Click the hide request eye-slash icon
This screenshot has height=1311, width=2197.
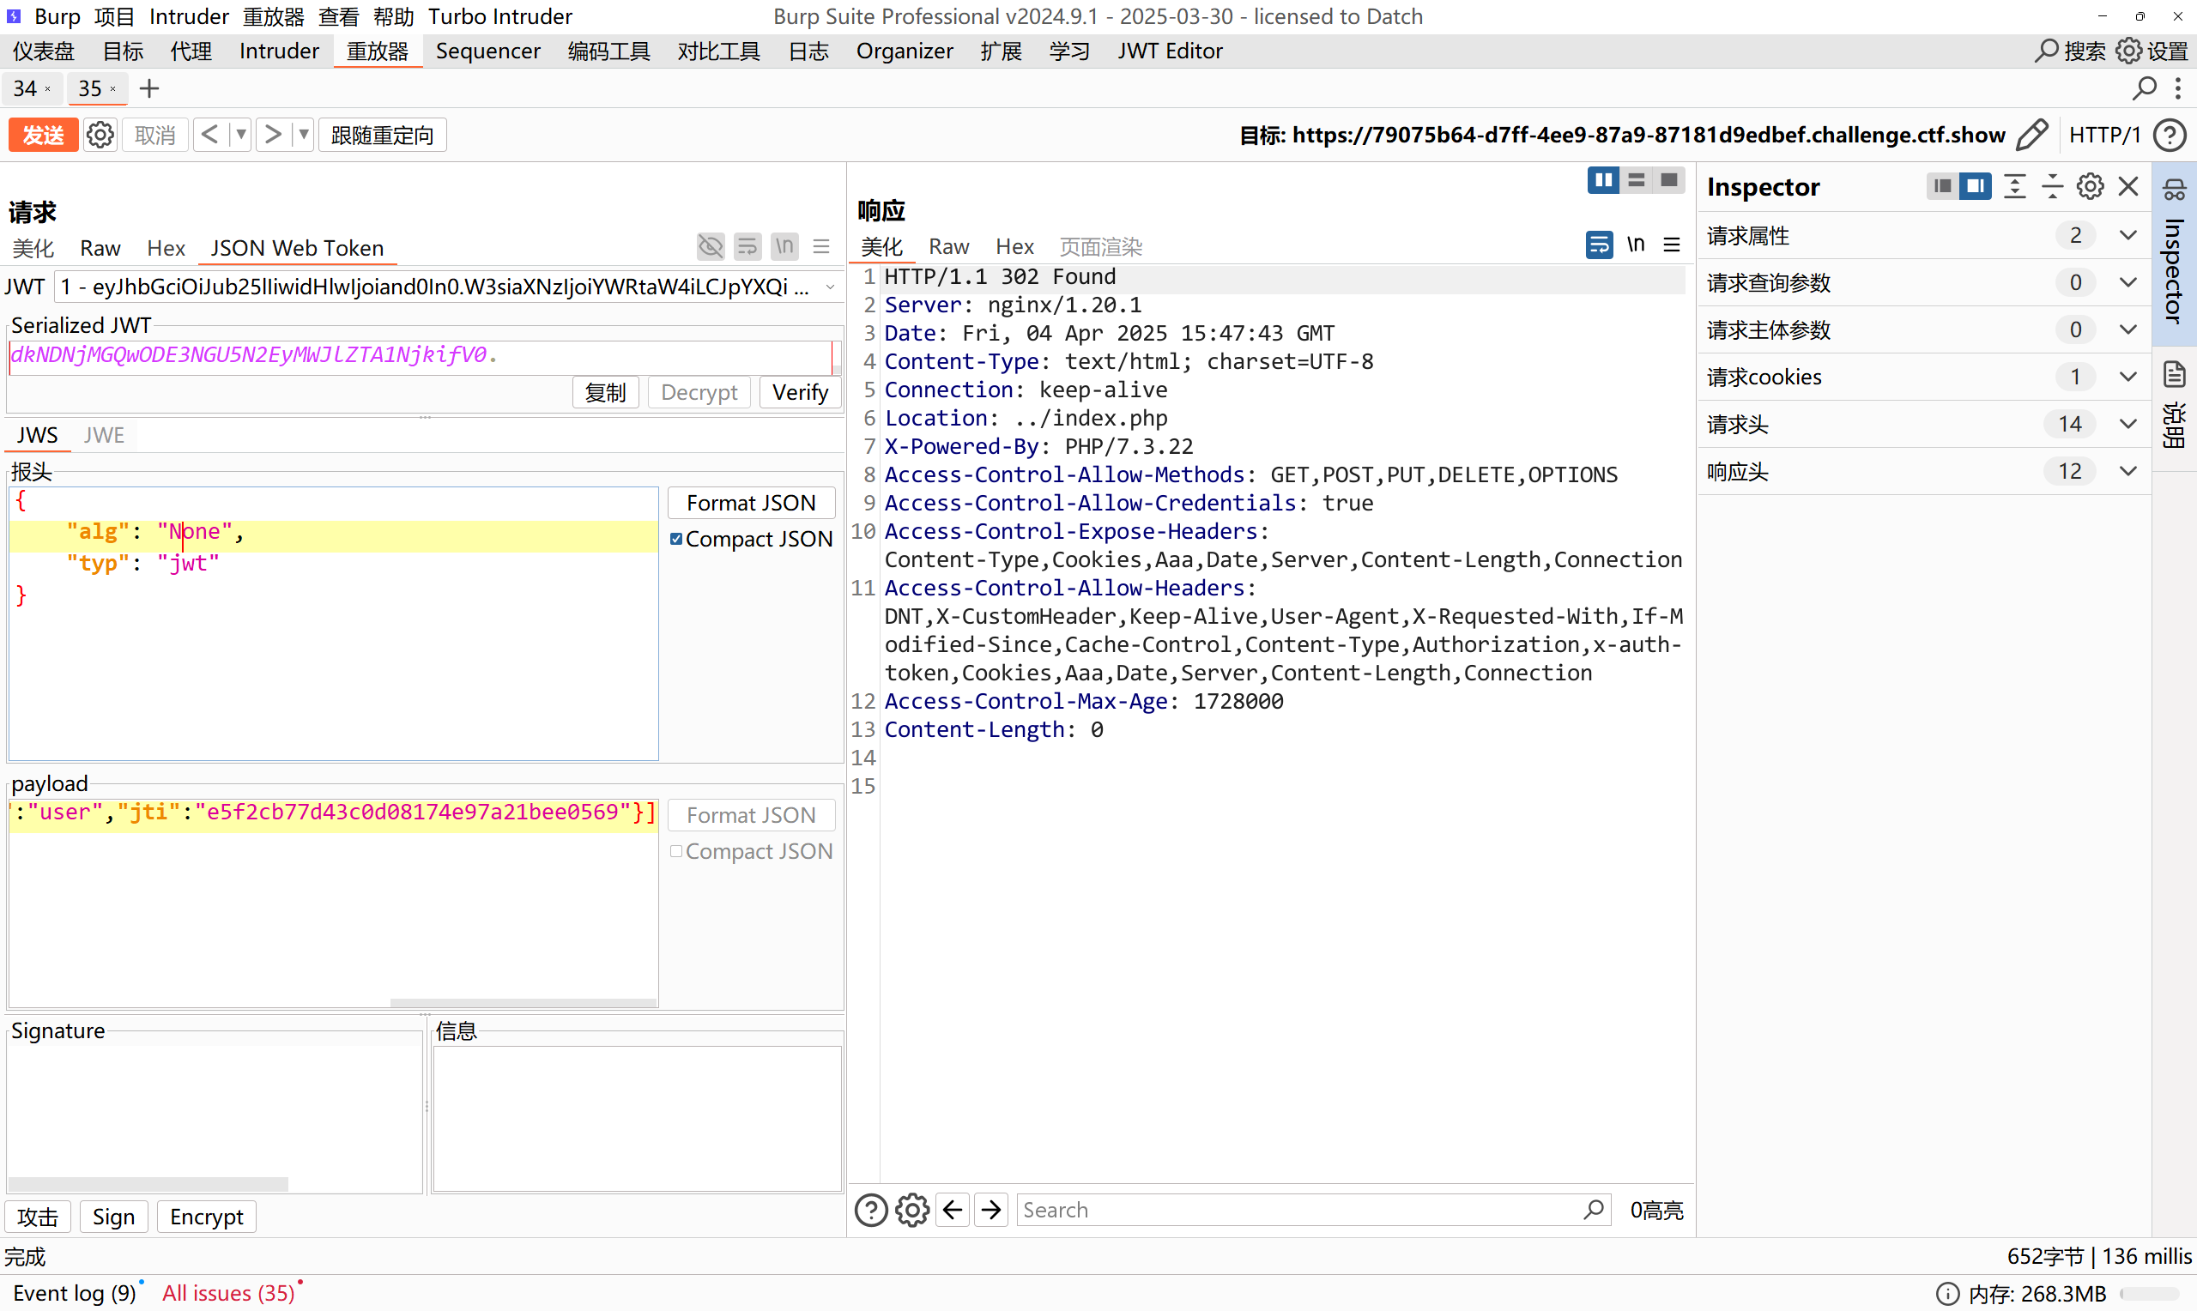click(711, 246)
